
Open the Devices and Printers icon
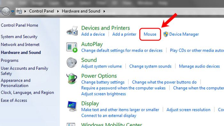pos(72,31)
